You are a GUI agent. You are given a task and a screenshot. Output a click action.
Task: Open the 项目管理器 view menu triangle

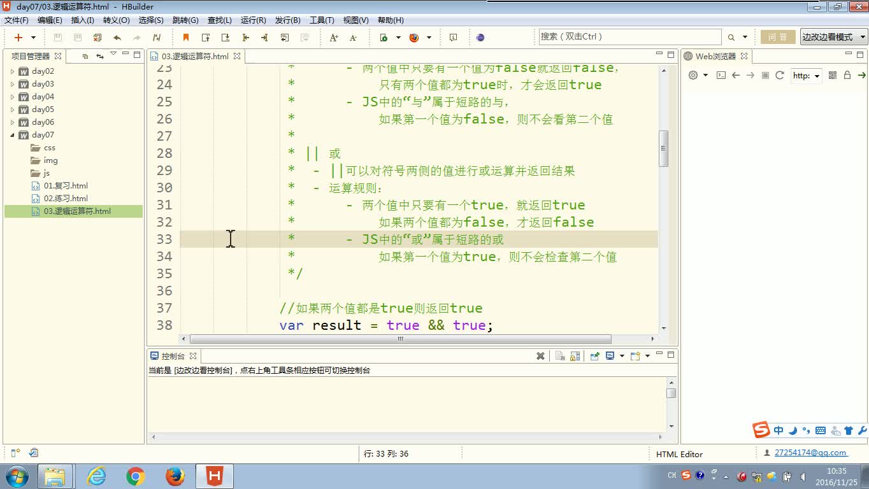coord(113,55)
